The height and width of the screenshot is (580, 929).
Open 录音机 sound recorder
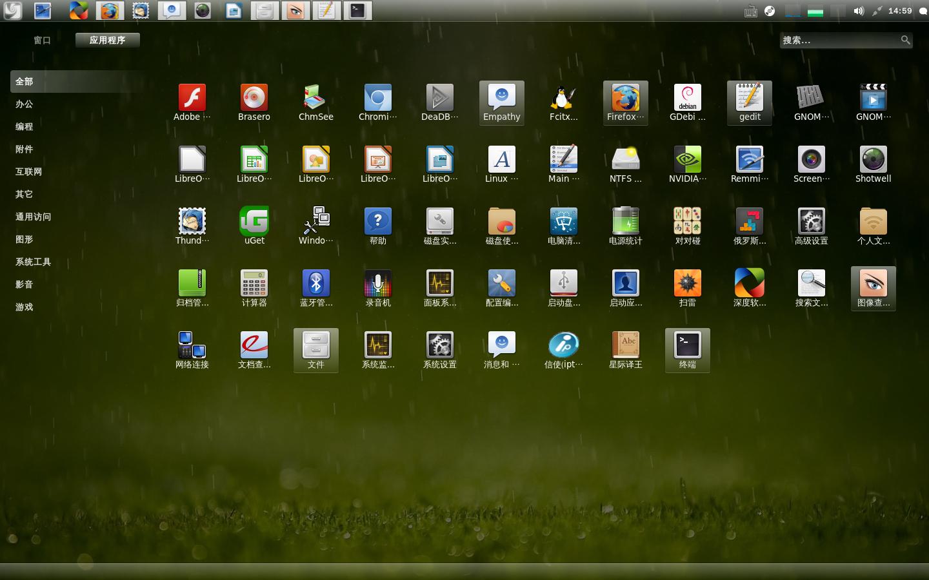point(378,288)
